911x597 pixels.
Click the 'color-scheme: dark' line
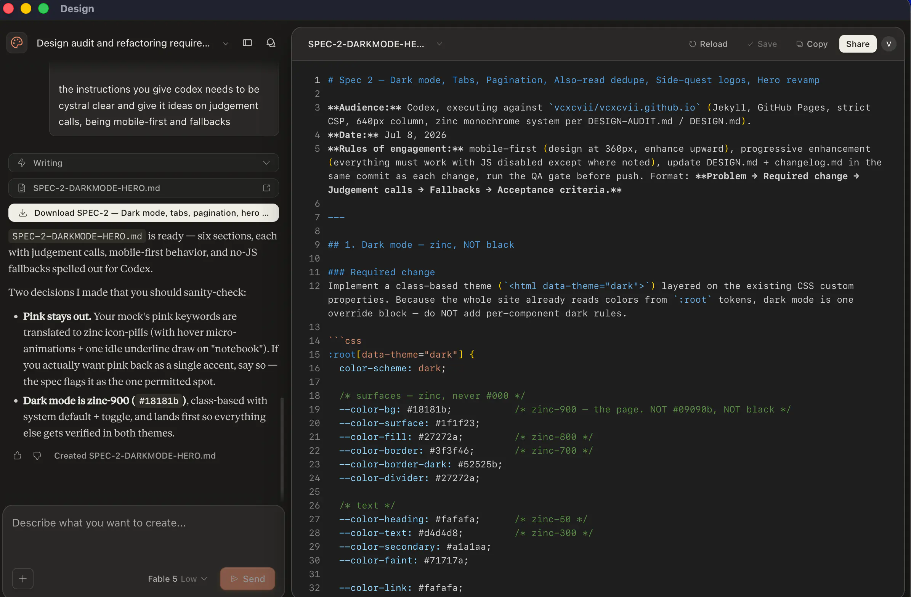click(x=392, y=368)
